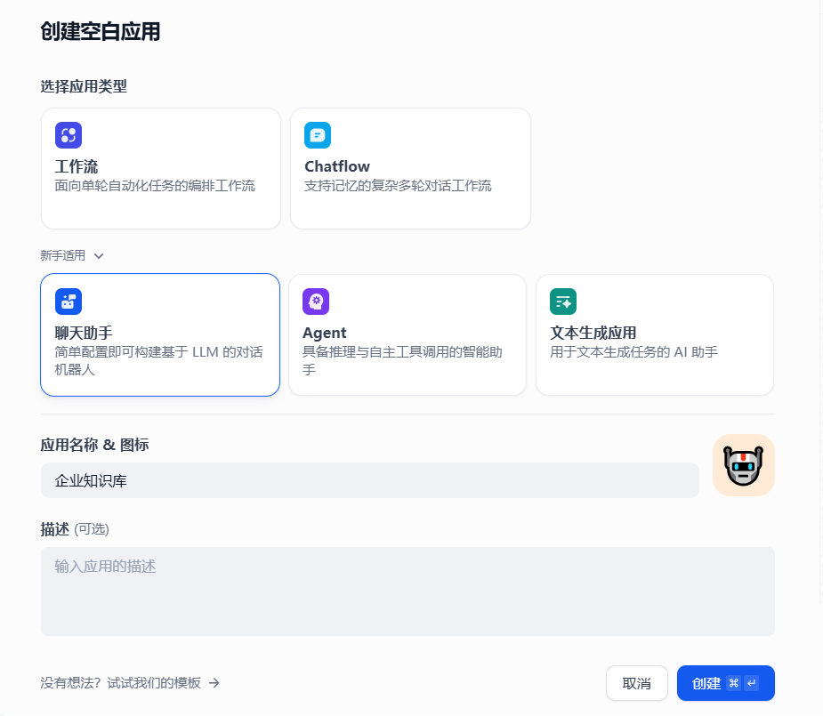Click the 取消 cancel button
823x716 pixels.
click(x=637, y=683)
